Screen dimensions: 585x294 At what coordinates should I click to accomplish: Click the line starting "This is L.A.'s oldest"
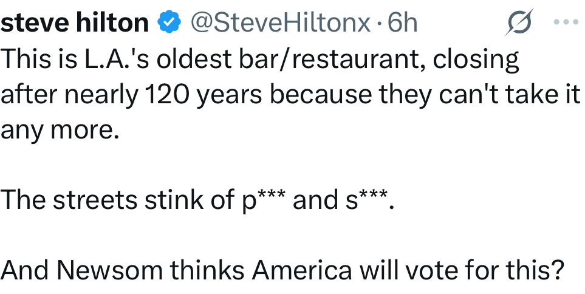[x=260, y=59]
